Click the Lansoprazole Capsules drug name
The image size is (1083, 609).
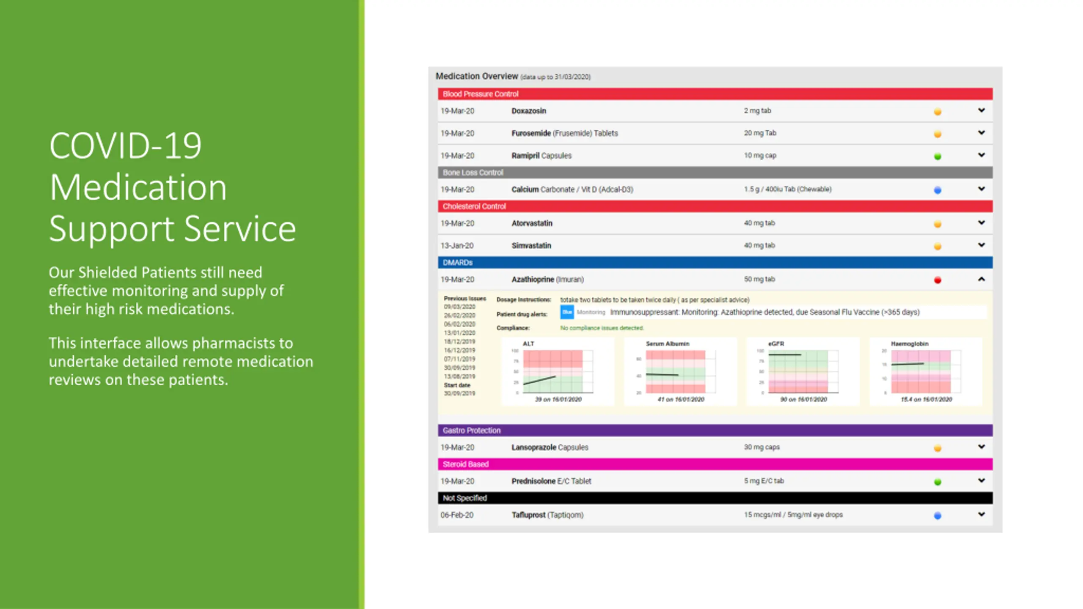(x=550, y=447)
